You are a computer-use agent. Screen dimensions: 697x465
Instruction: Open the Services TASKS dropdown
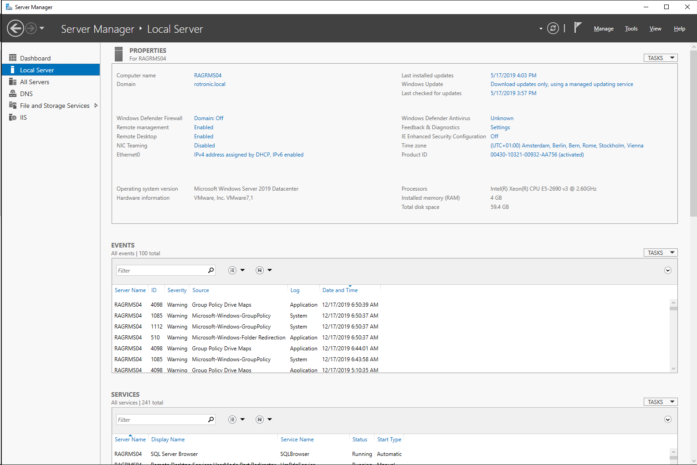[660, 402]
